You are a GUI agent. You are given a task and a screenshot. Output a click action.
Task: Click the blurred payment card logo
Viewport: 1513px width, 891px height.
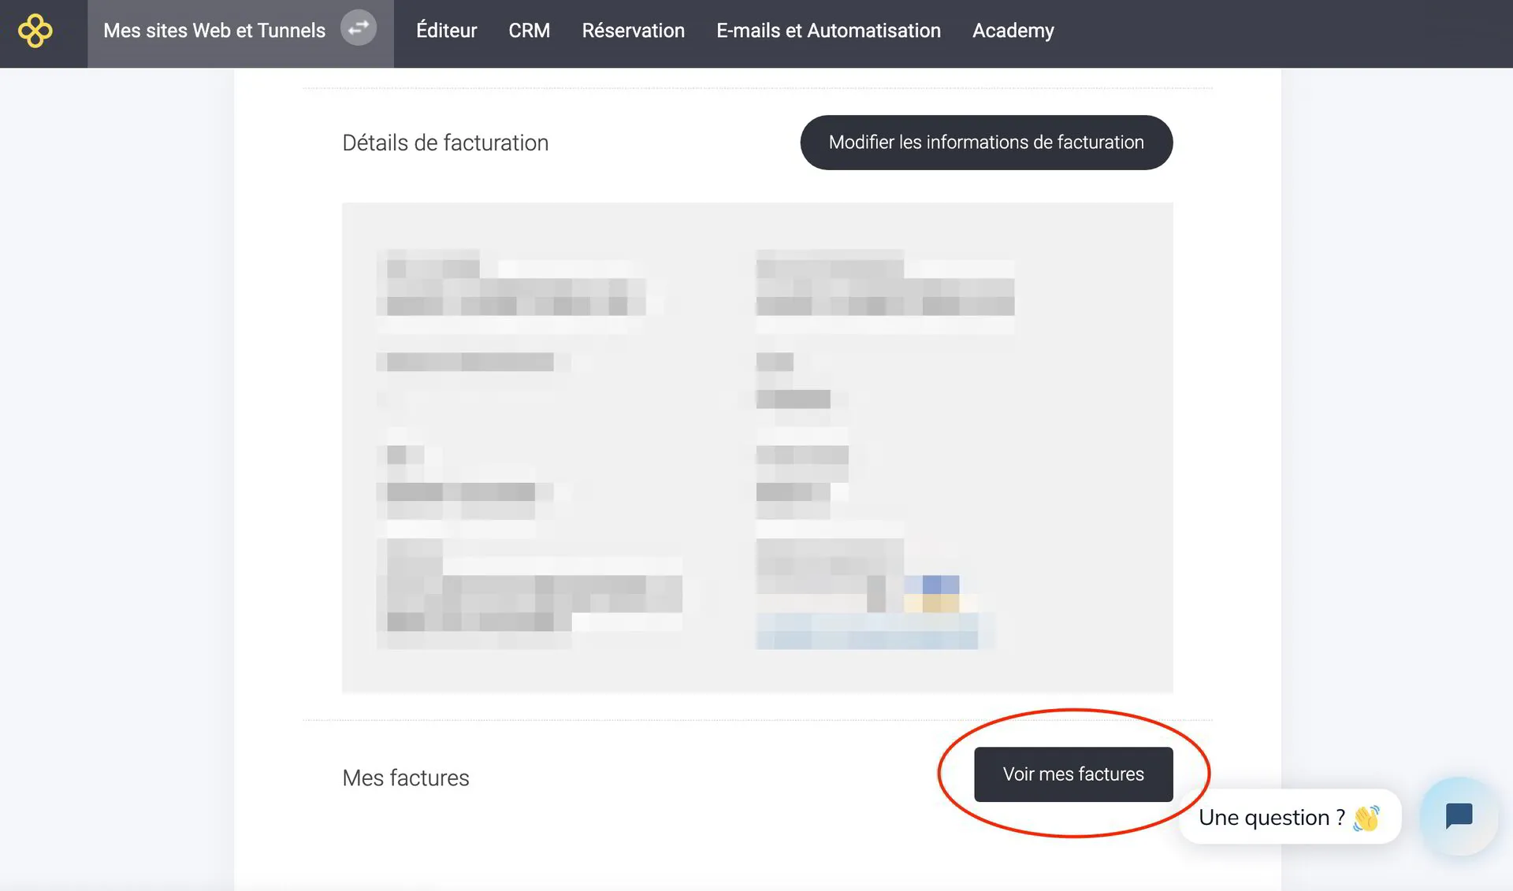931,593
